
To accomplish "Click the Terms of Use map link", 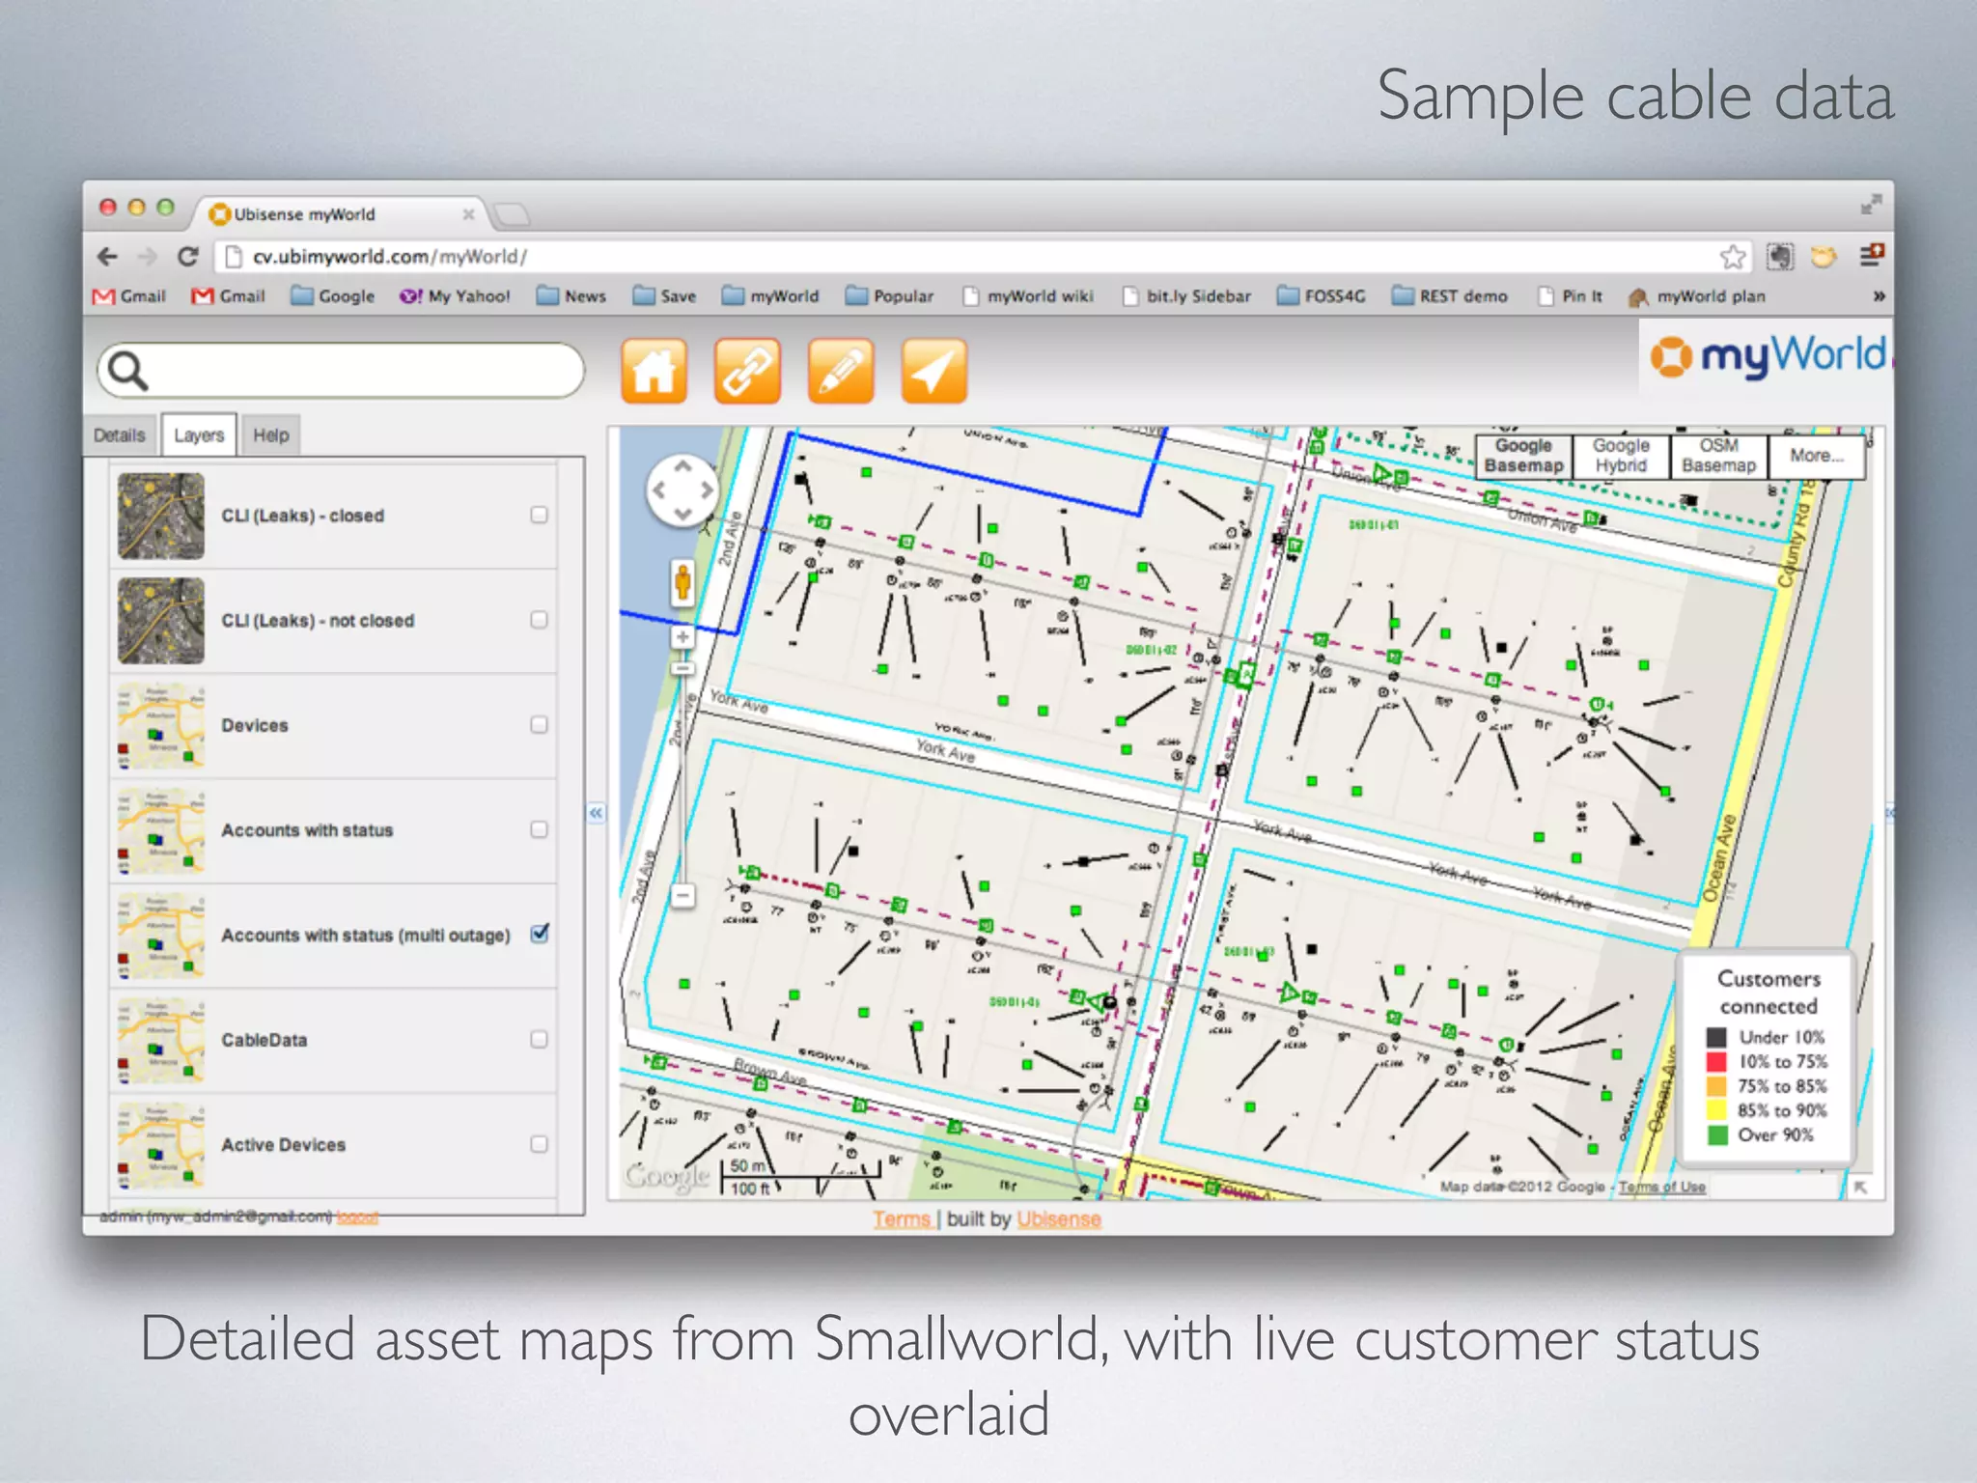I will click(1662, 1187).
